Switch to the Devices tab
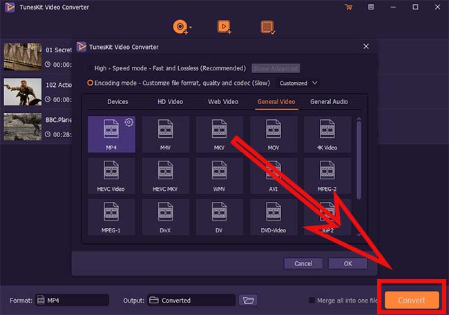The image size is (449, 315). coord(117,102)
